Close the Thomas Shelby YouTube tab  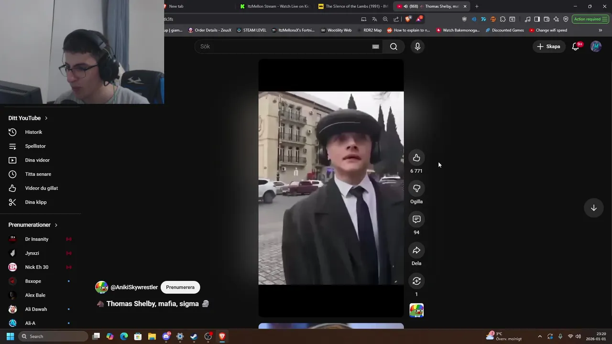[x=465, y=6]
